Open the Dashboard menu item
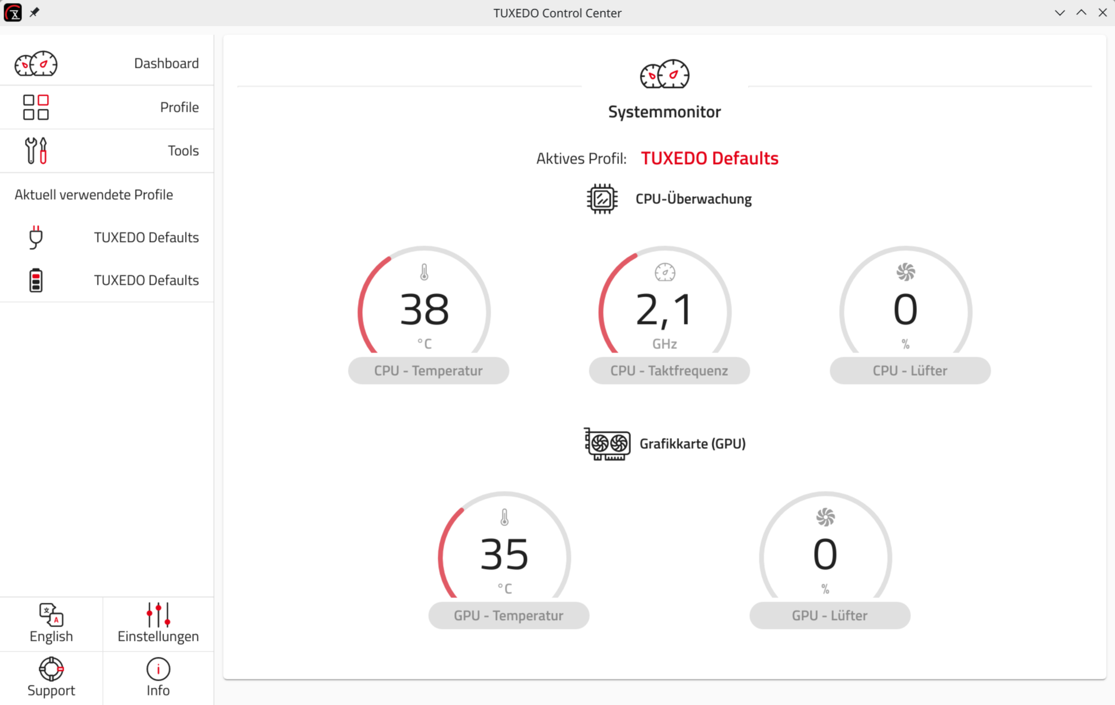The width and height of the screenshot is (1115, 705). [107, 63]
